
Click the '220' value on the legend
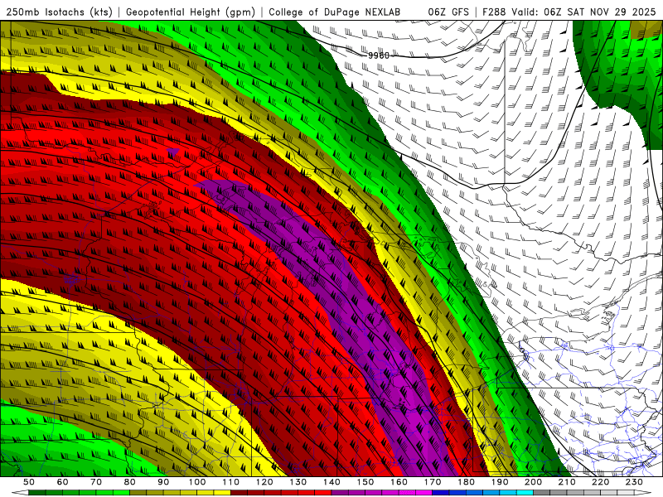click(600, 482)
